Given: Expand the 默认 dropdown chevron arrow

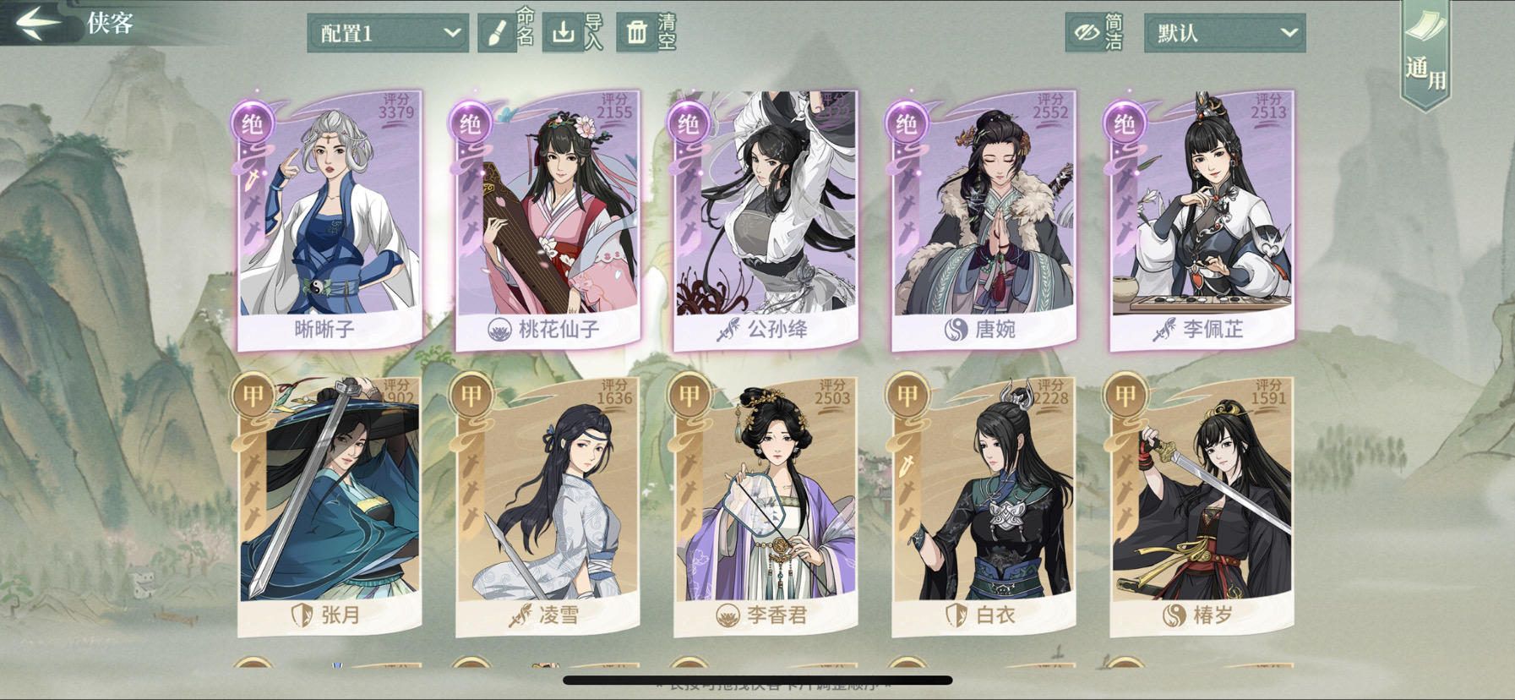Looking at the screenshot, I should (1289, 33).
